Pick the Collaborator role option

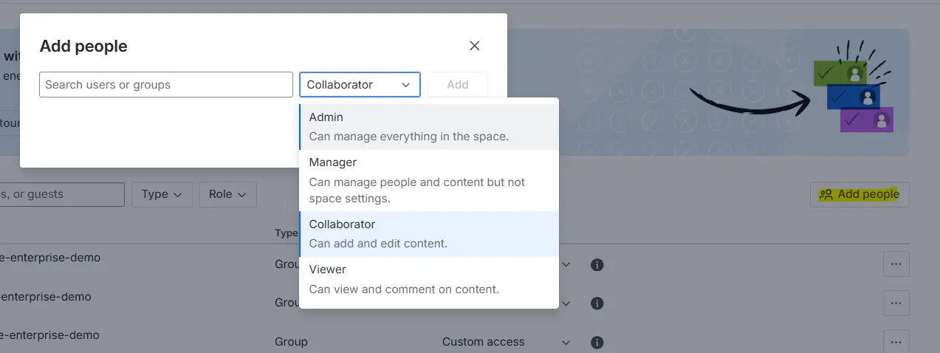(x=428, y=233)
